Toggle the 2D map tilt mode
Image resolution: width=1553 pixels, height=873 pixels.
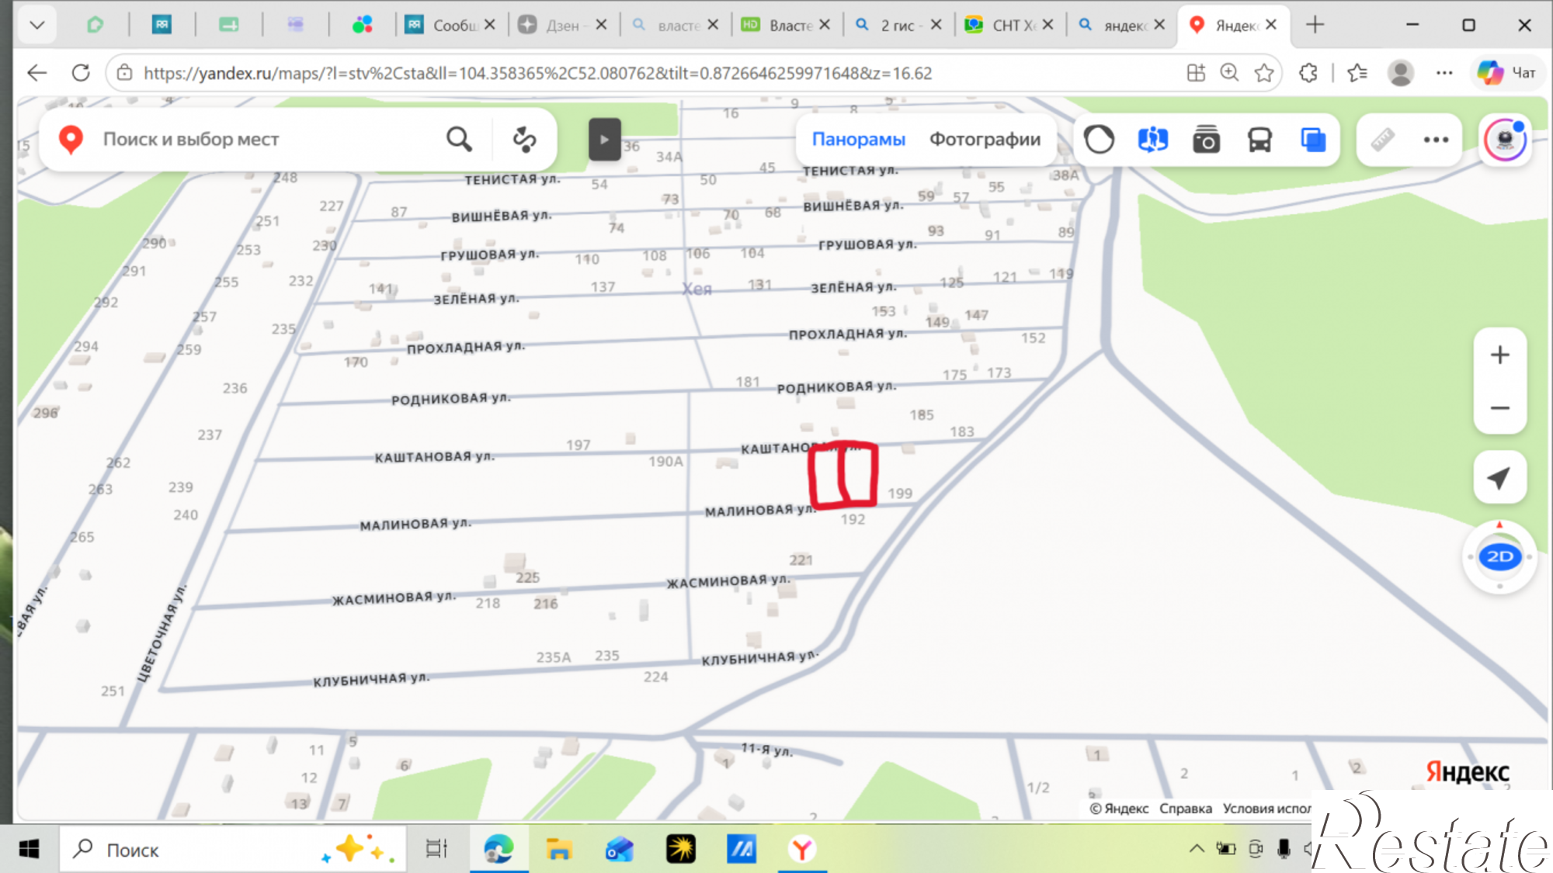[x=1499, y=556]
